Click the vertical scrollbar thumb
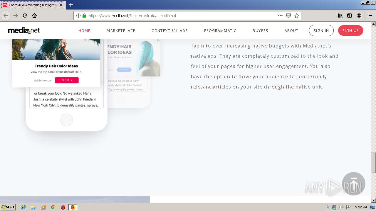The image size is (376, 211). (374, 163)
